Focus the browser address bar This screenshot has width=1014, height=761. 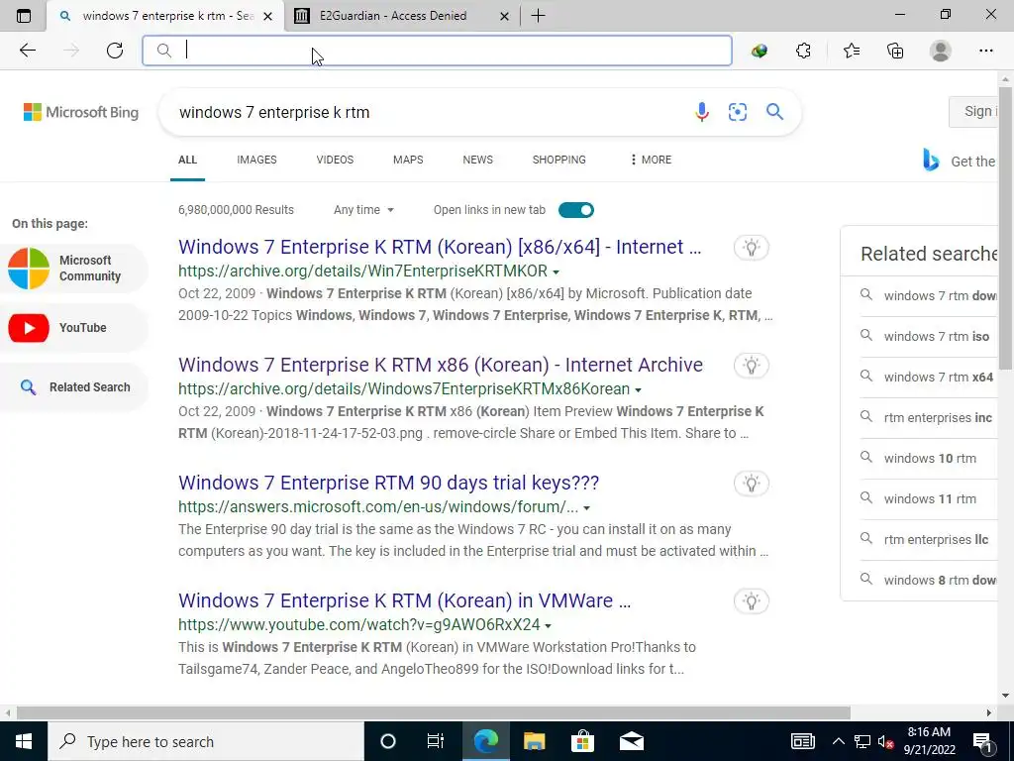pyautogui.click(x=437, y=51)
